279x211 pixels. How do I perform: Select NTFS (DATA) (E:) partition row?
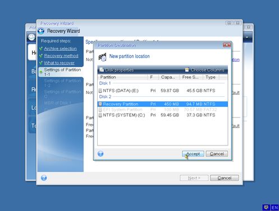click(162, 91)
